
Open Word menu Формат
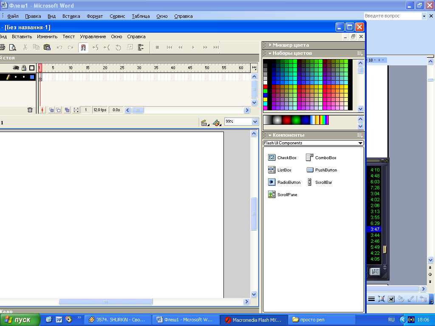click(95, 16)
